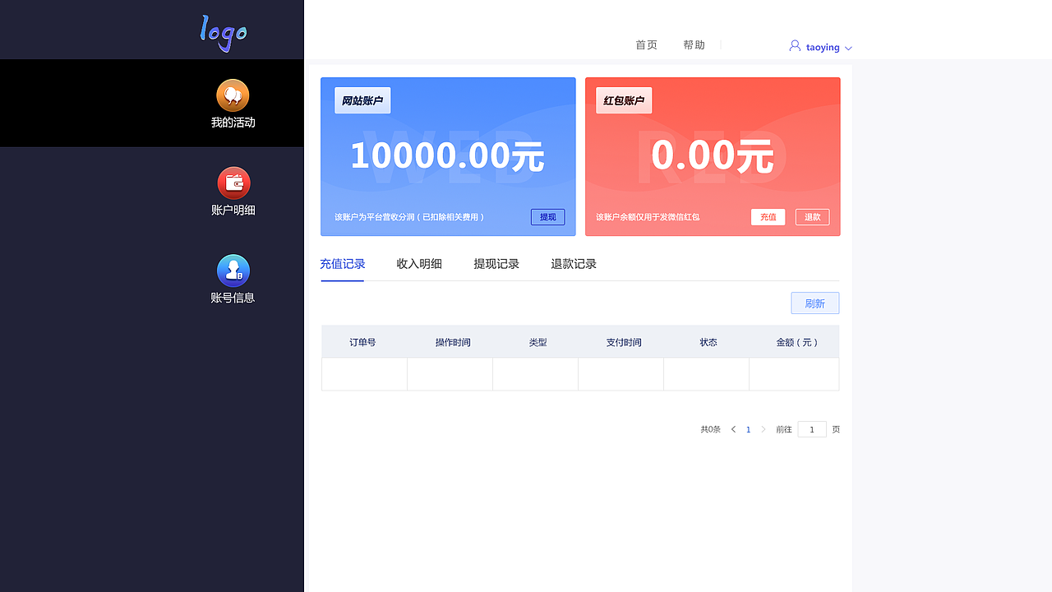This screenshot has height=592, width=1052.
Task: Click the 充值 button on the red card
Action: point(768,216)
